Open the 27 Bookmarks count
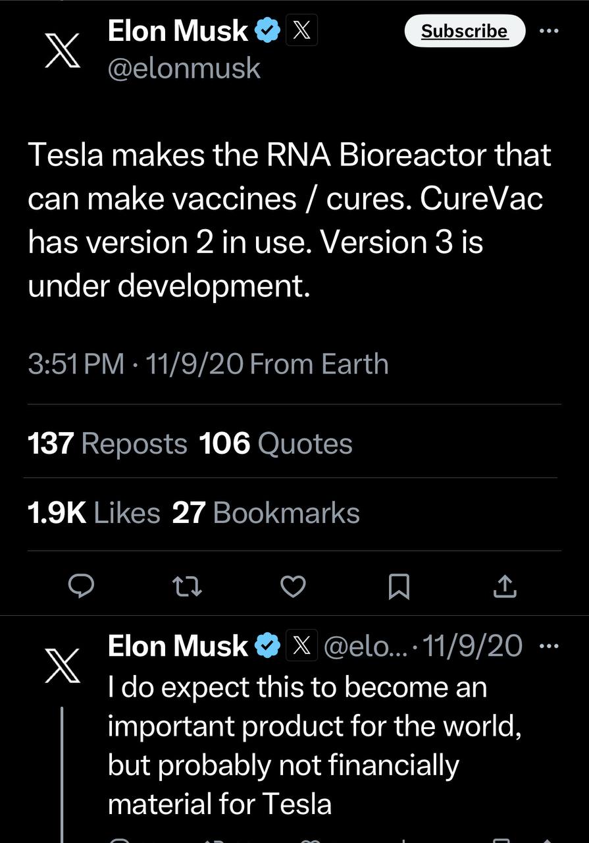 266,513
